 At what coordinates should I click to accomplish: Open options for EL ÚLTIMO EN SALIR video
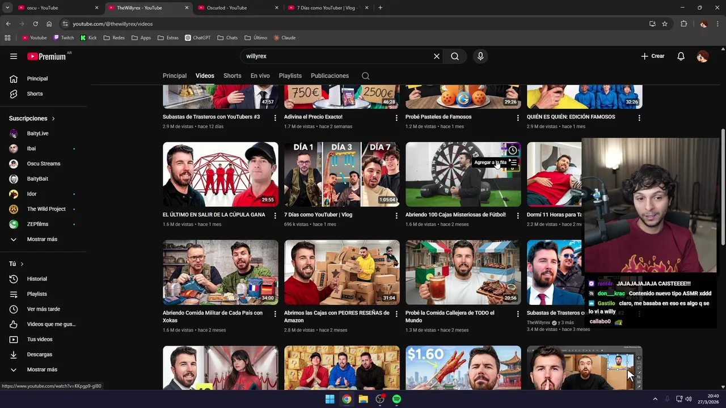(x=275, y=216)
